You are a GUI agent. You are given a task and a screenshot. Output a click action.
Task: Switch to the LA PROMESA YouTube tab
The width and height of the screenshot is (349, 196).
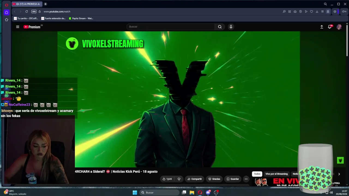coord(27,4)
